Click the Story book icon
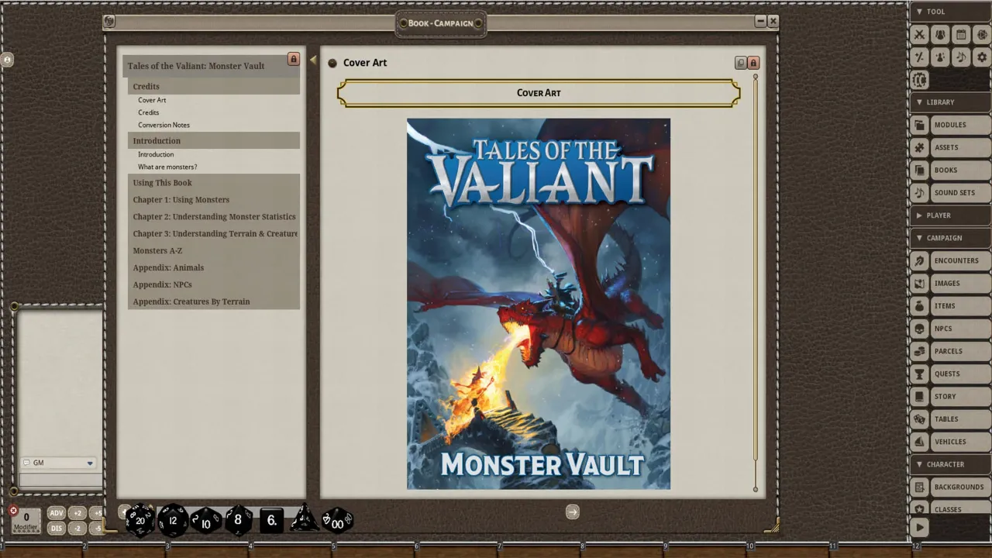Screen dimensions: 992x558 tap(920, 396)
